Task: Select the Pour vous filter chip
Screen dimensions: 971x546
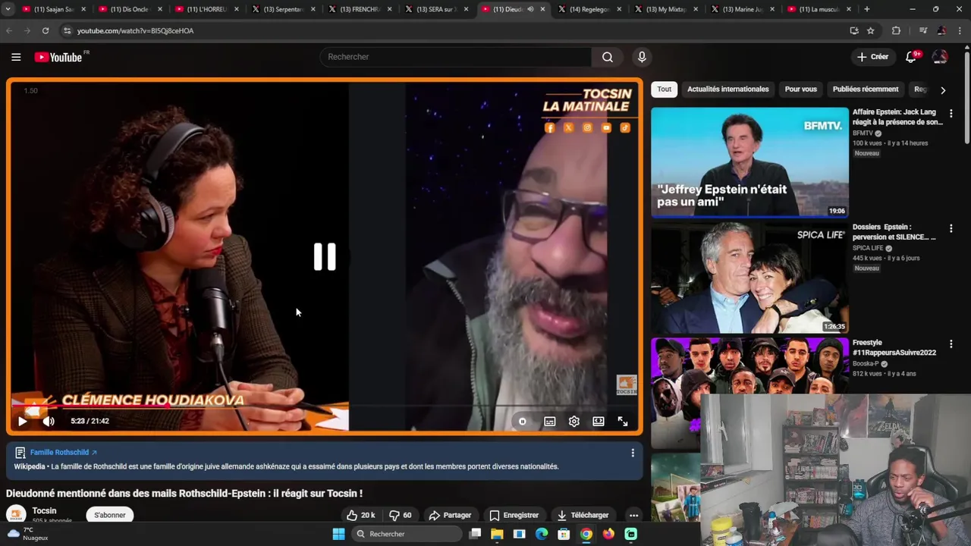Action: [x=801, y=89]
